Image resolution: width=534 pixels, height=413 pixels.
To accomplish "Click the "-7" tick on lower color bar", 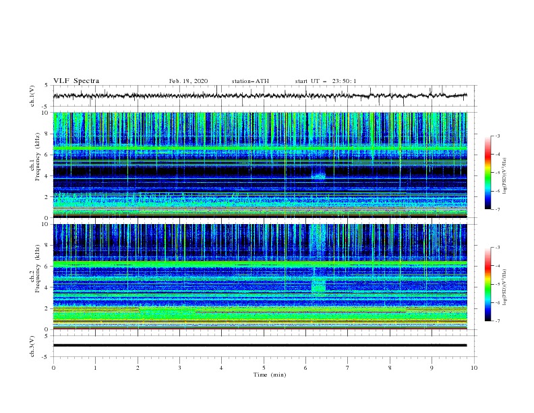I will (497, 321).
